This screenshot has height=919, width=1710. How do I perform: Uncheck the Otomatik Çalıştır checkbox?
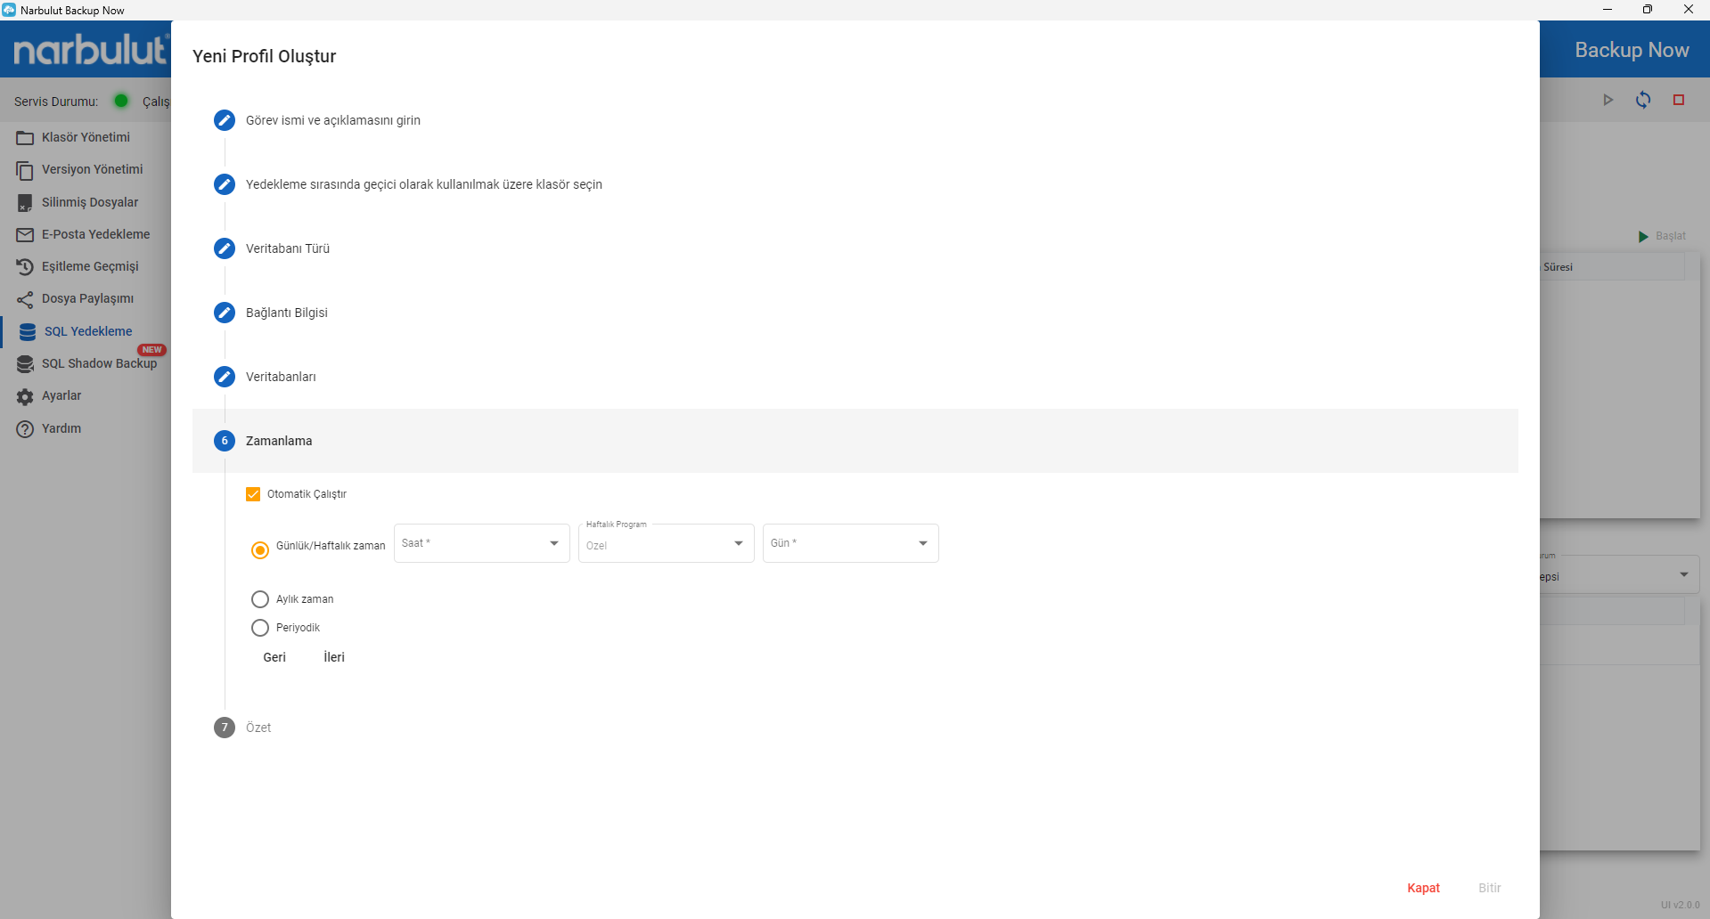pyautogui.click(x=253, y=494)
